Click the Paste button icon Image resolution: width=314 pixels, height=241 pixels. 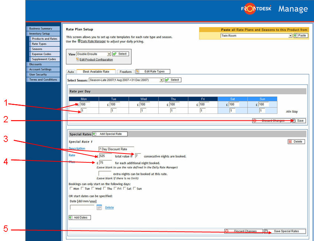pyautogui.click(x=296, y=36)
